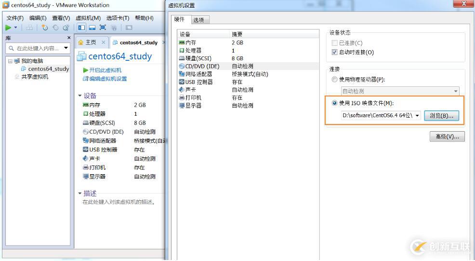Open the 虚拟机(M) menu
Viewport: 475px width, 261px height.
(88, 18)
